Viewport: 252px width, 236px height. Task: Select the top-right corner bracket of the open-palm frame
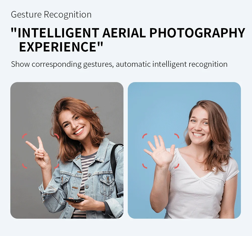(x=177, y=136)
